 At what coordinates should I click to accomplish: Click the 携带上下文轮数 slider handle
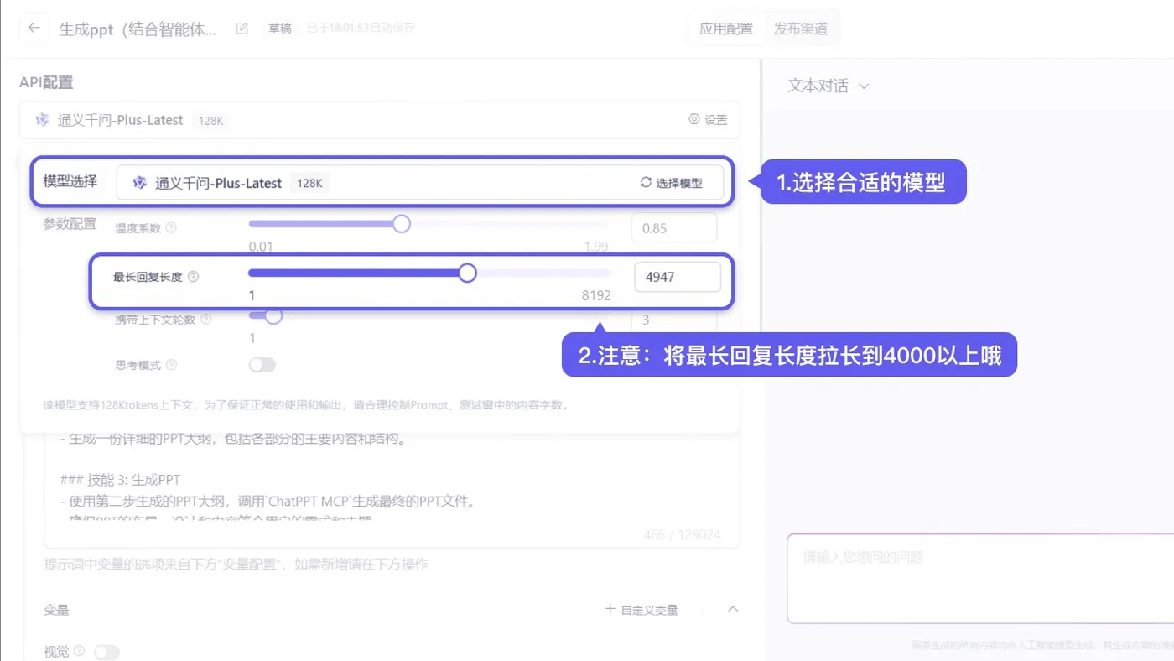pyautogui.click(x=273, y=315)
